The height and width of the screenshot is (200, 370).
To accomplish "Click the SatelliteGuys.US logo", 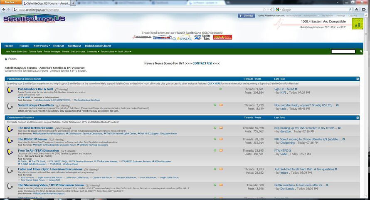I will (35, 19).
